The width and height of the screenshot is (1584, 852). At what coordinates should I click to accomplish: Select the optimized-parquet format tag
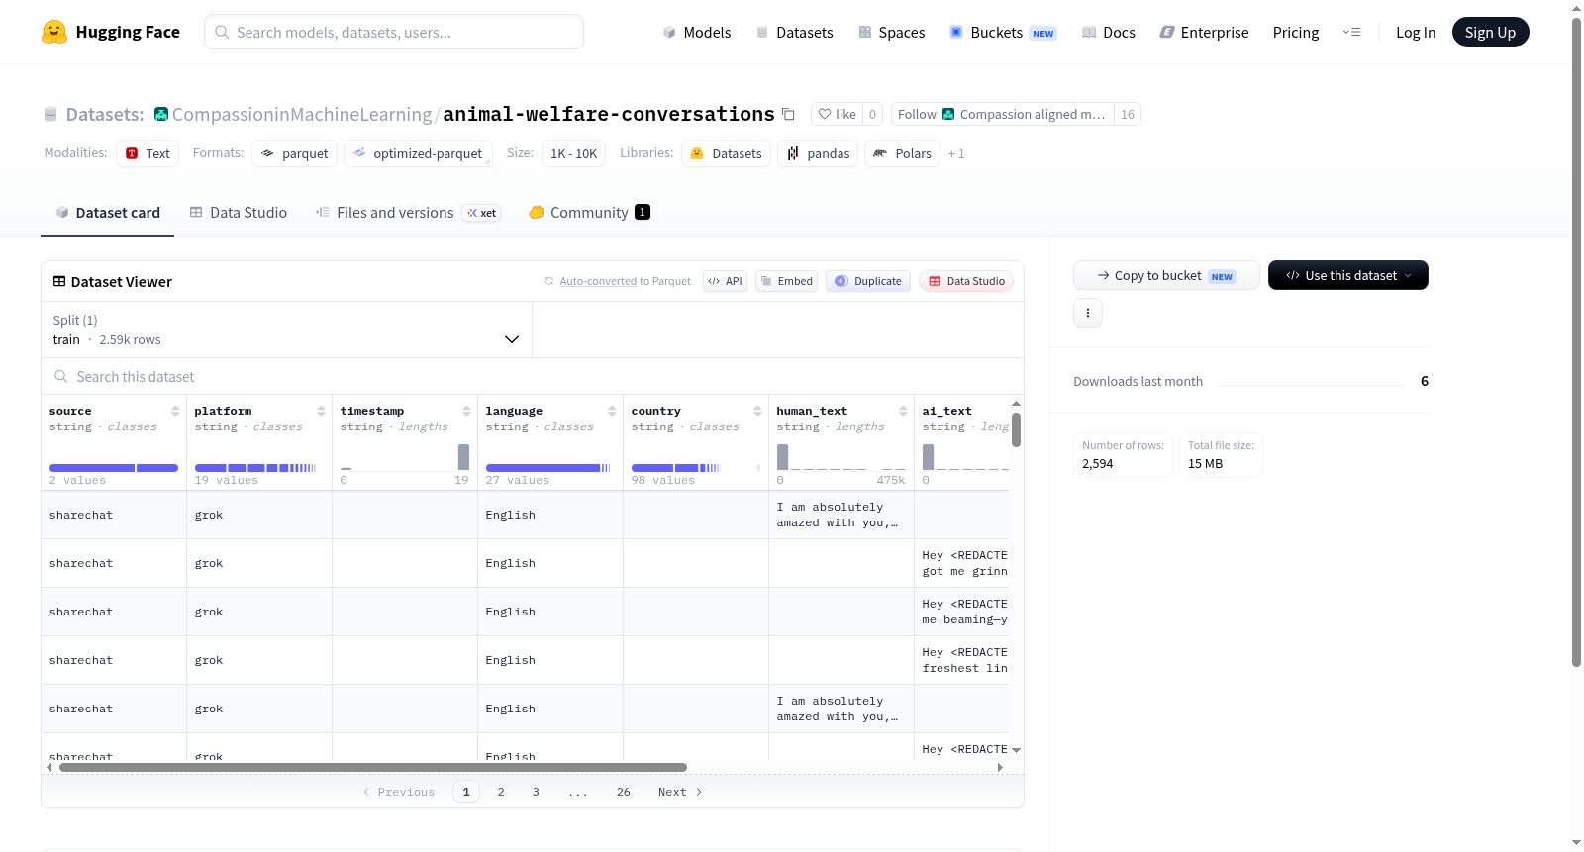tap(418, 153)
